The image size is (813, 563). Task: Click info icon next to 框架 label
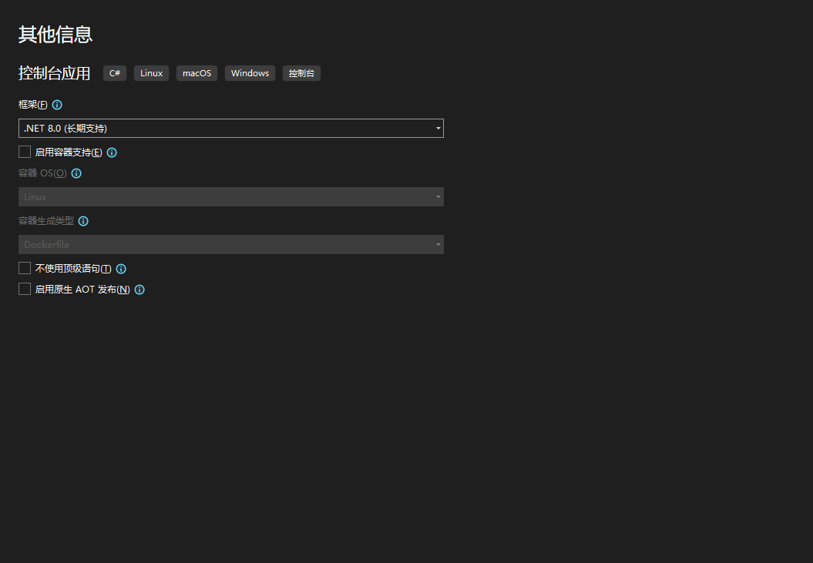pos(57,105)
